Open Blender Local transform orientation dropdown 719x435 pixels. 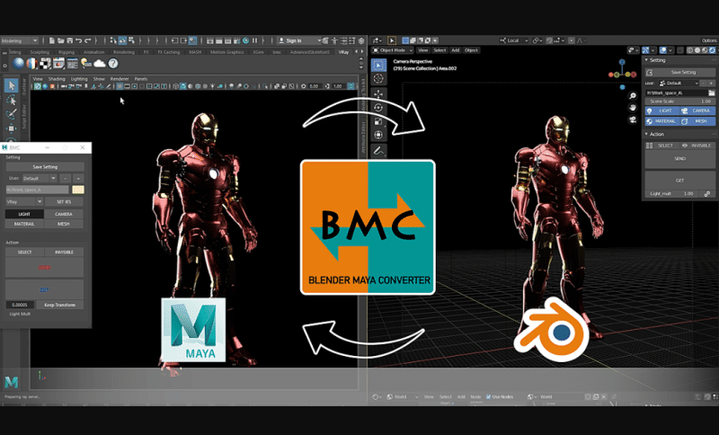coord(513,40)
